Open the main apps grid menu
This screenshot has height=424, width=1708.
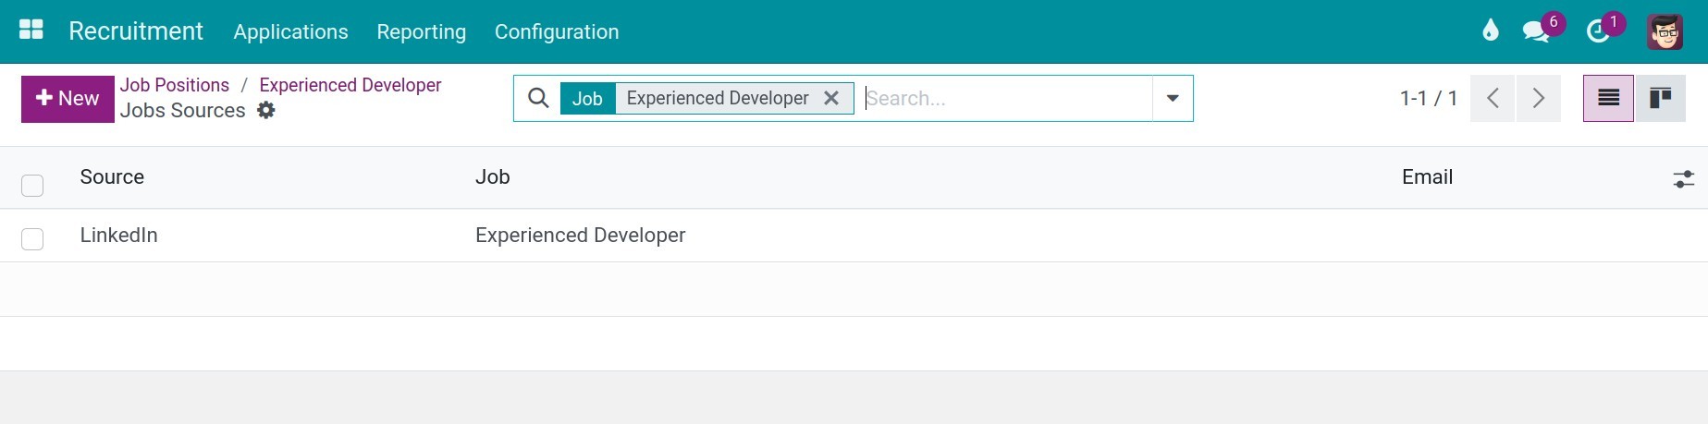(x=31, y=30)
